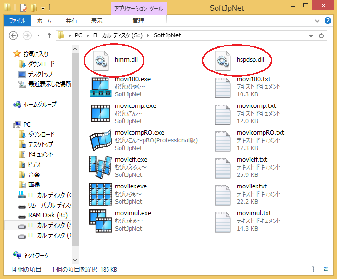
Task: Switch to large icons view icon
Action: (326, 269)
